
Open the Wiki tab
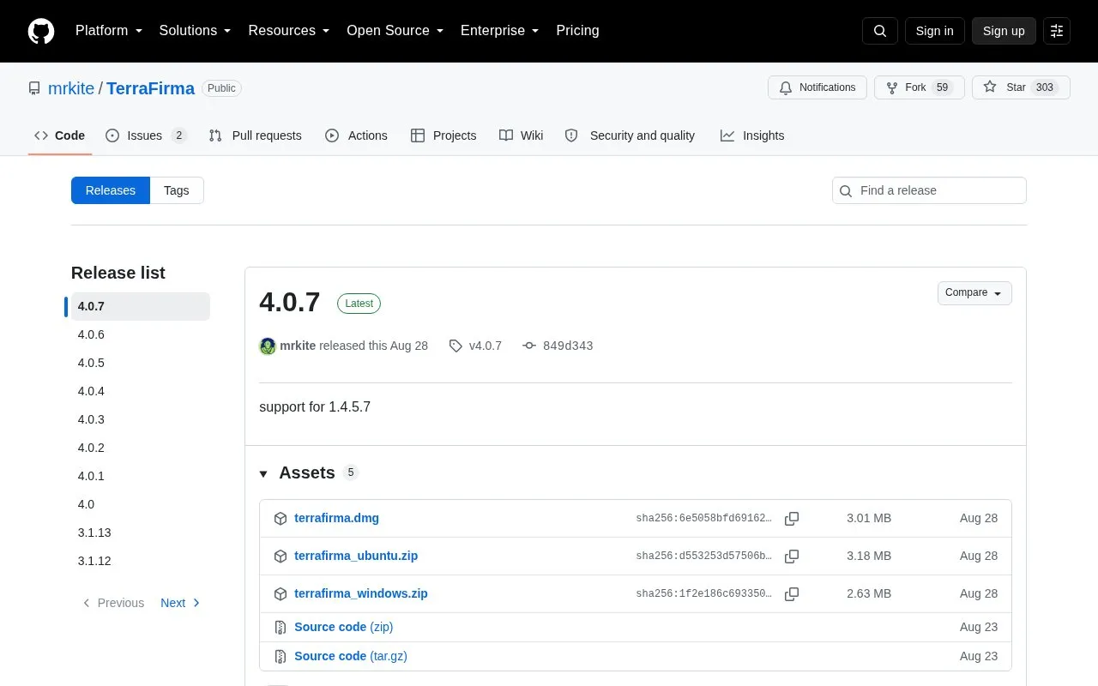point(522,135)
